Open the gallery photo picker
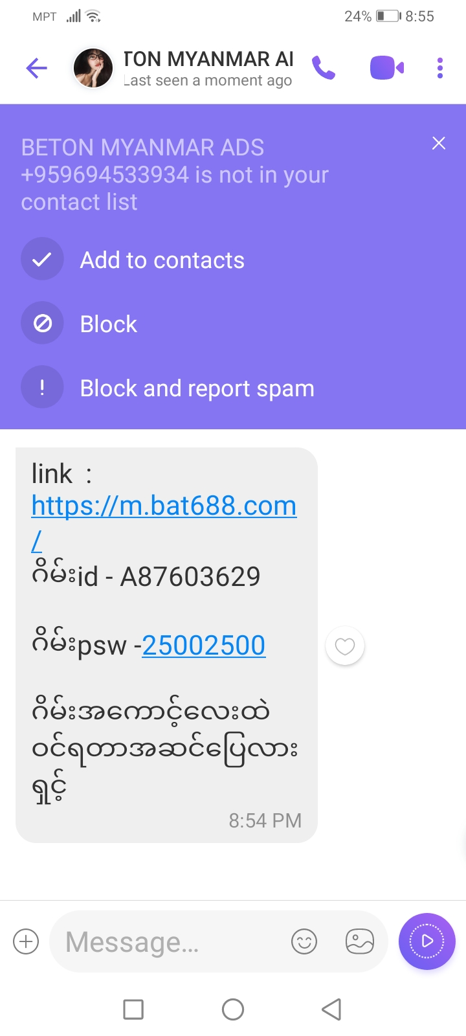This screenshot has height=1036, width=466. click(360, 941)
